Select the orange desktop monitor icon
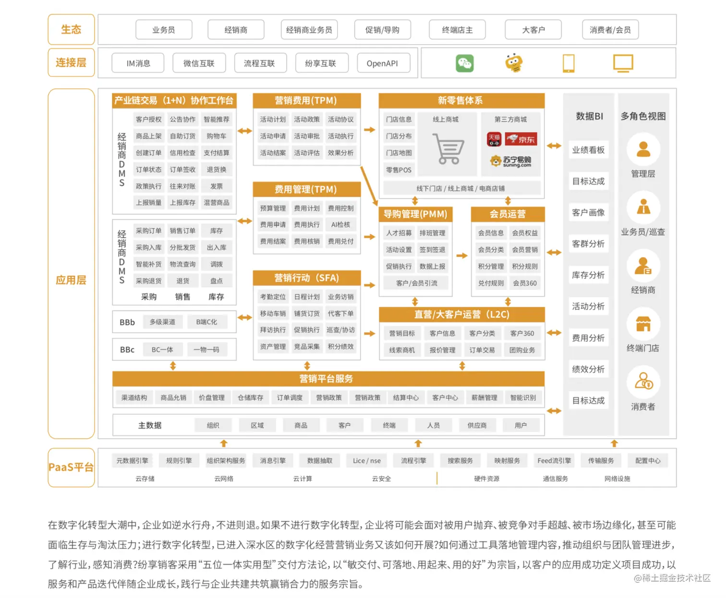The image size is (726, 598). point(623,63)
